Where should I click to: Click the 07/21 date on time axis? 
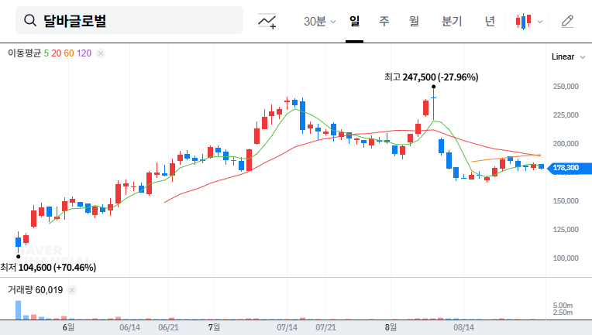325,327
